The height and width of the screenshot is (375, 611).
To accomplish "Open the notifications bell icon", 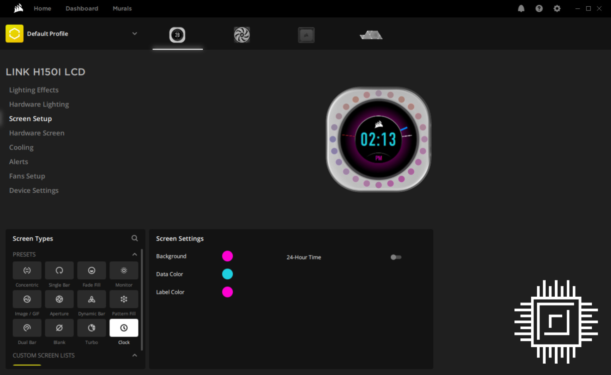I will coord(521,8).
